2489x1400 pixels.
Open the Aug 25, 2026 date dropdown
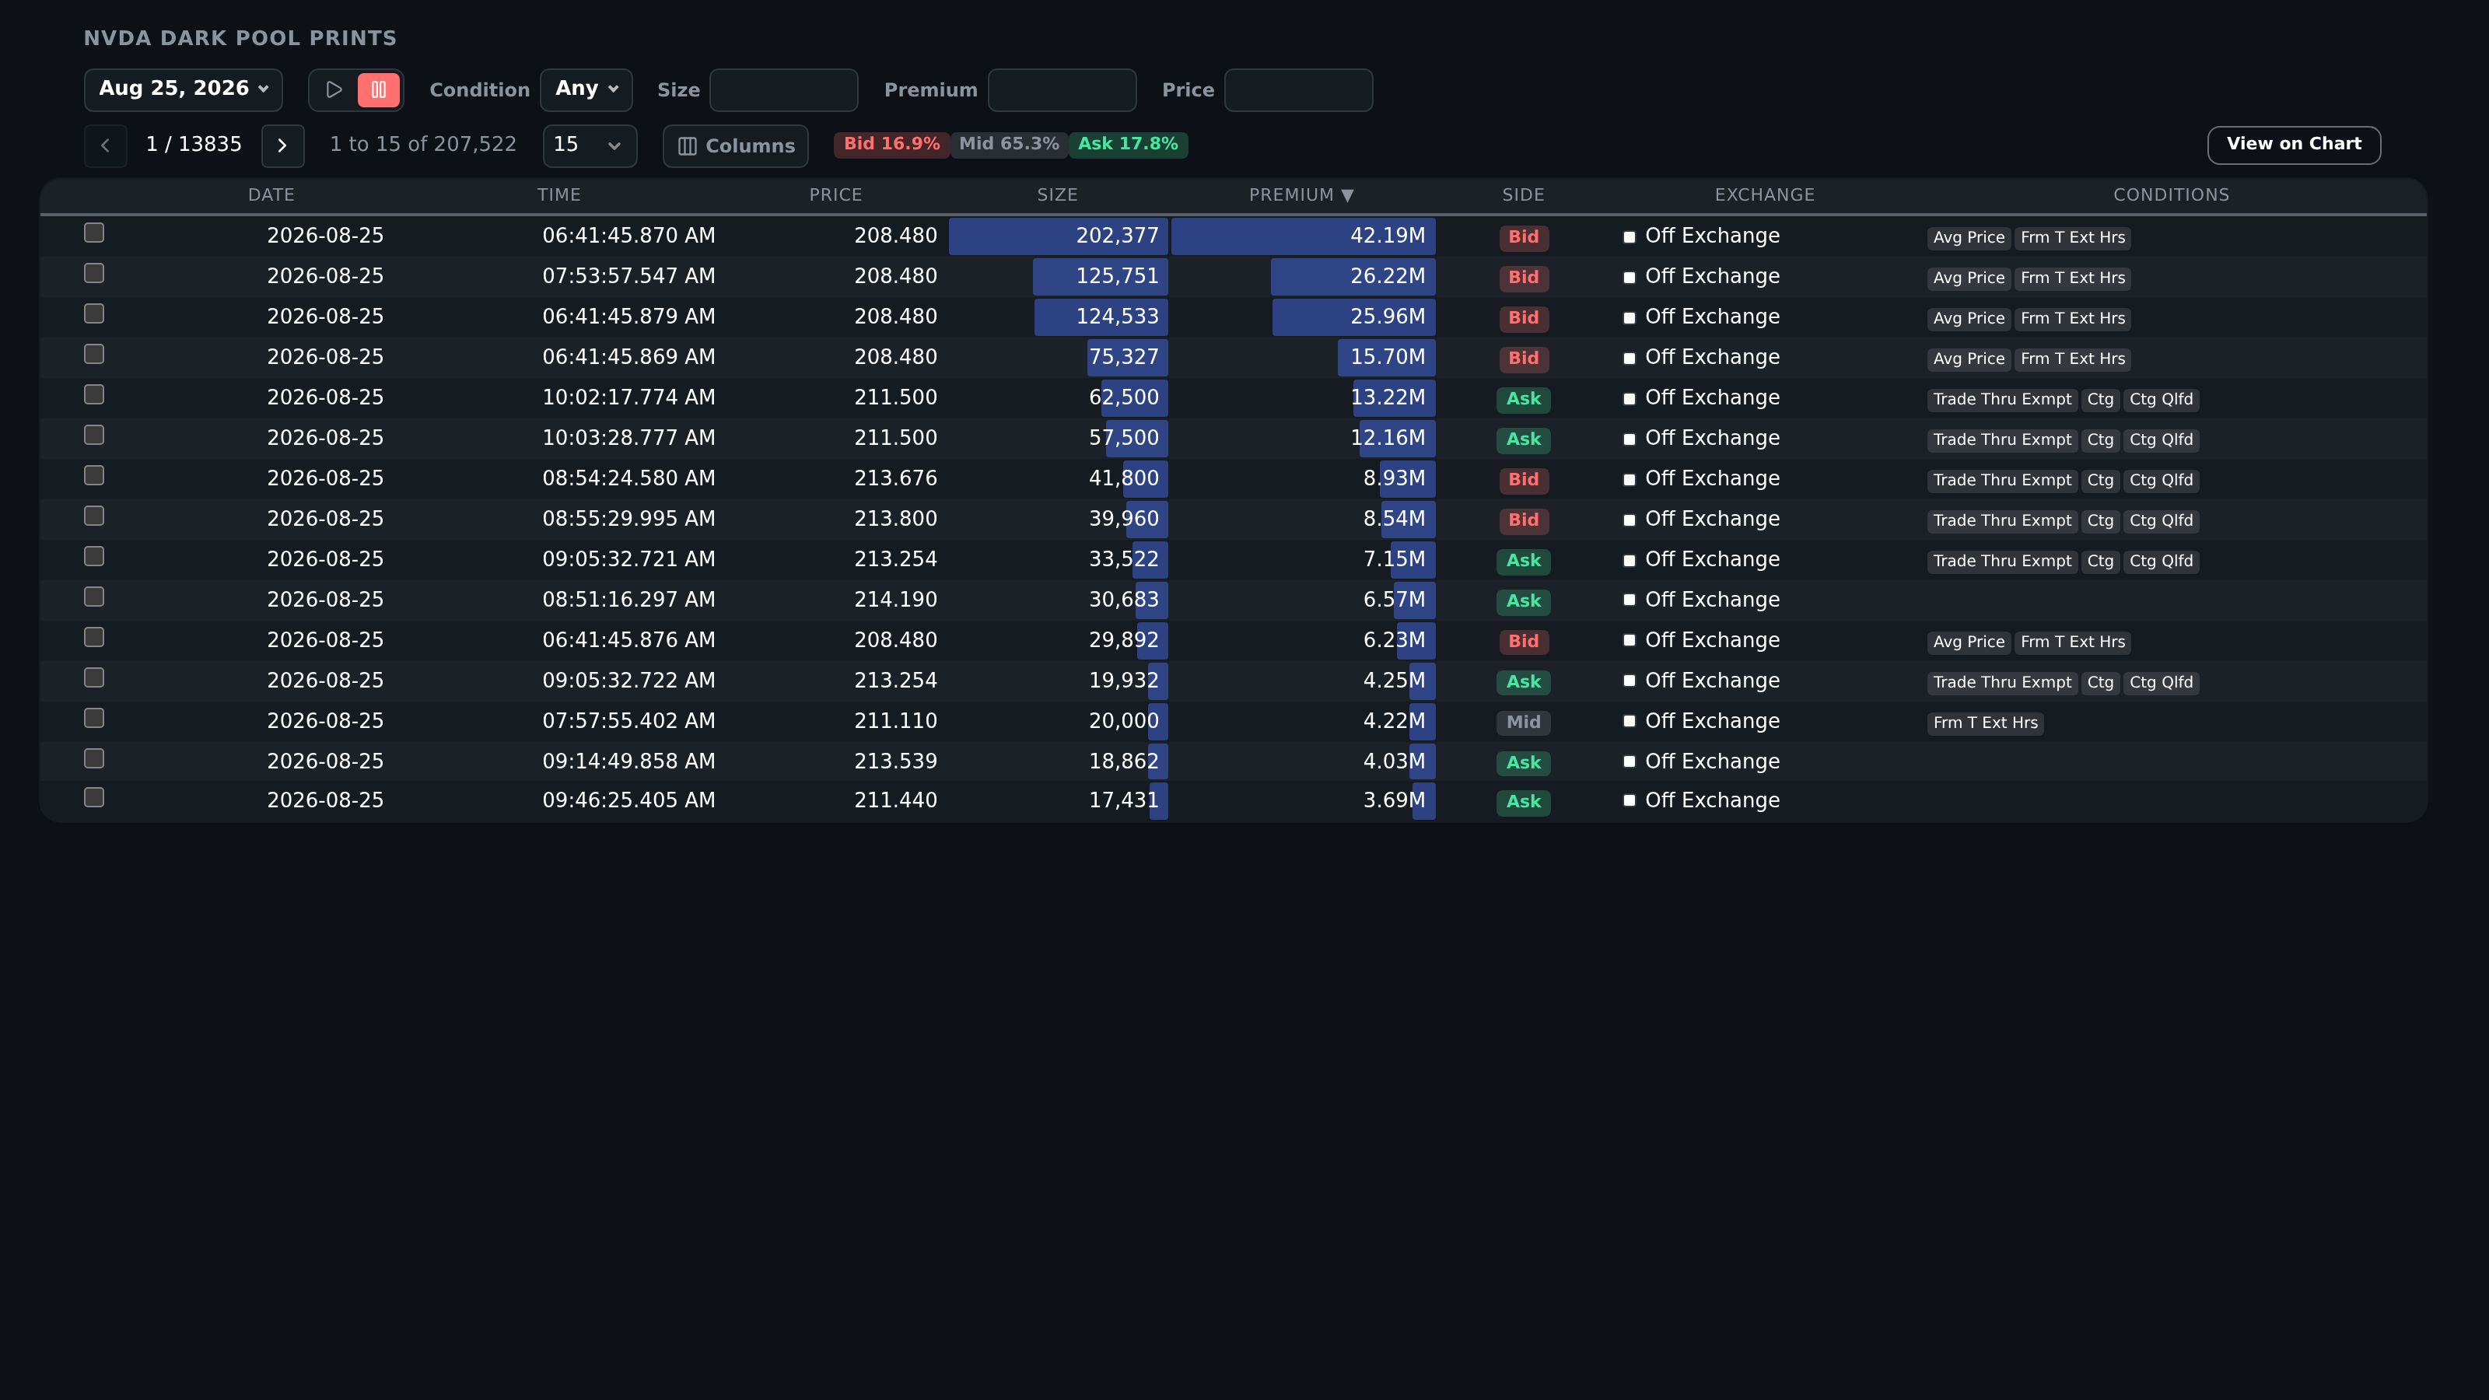coord(184,90)
